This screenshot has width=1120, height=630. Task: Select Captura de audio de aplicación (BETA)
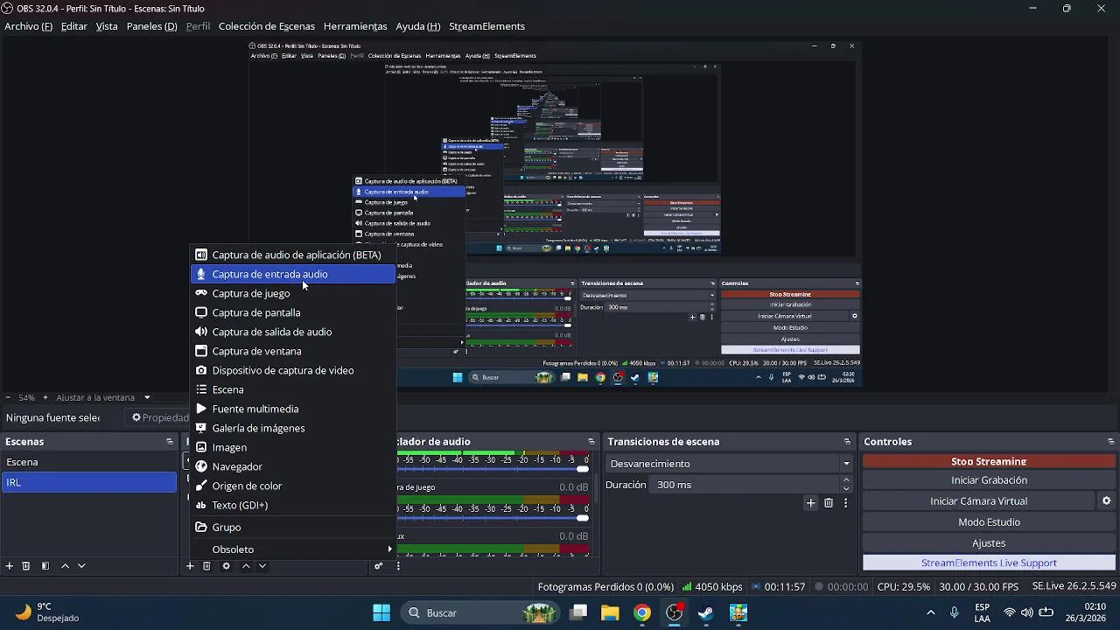(x=292, y=255)
